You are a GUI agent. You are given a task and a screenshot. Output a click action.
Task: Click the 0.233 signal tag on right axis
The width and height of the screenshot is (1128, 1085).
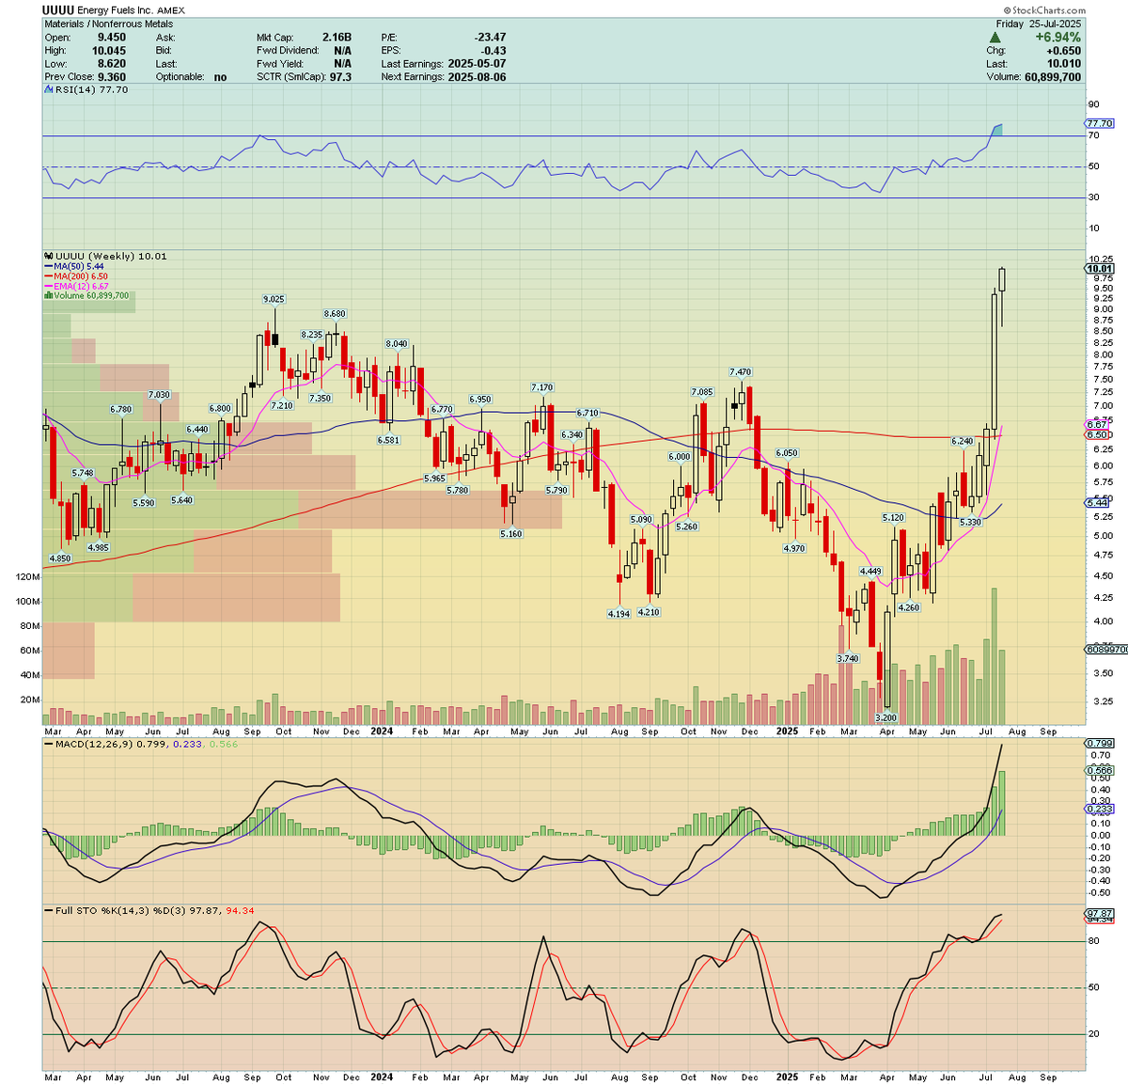pos(1100,810)
